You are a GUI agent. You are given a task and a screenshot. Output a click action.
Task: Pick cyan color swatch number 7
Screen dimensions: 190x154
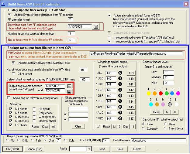click(x=151, y=104)
